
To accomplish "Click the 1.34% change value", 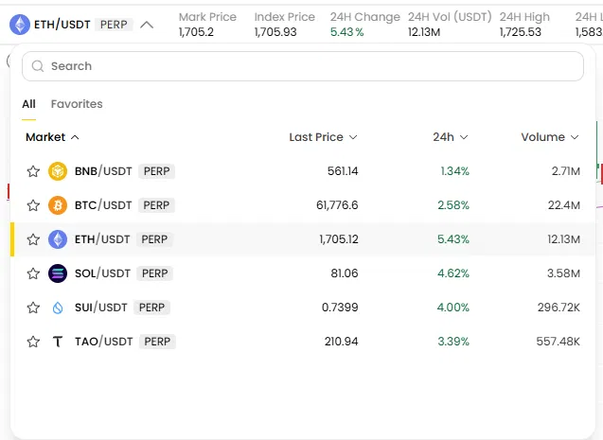I will point(454,171).
